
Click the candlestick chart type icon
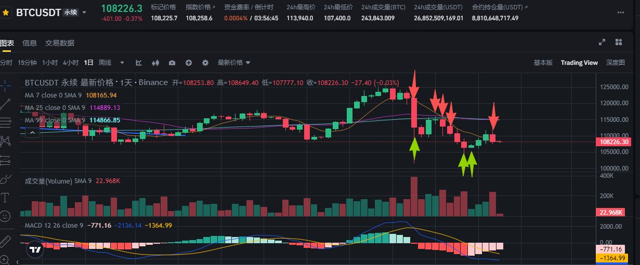[155, 63]
